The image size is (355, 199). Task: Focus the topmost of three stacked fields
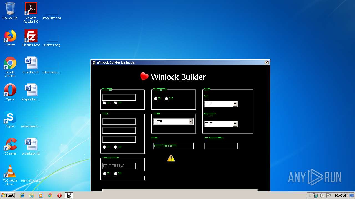click(119, 122)
